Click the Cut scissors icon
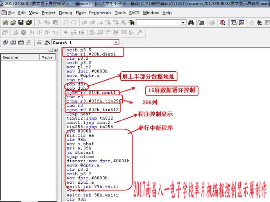 [39, 23]
